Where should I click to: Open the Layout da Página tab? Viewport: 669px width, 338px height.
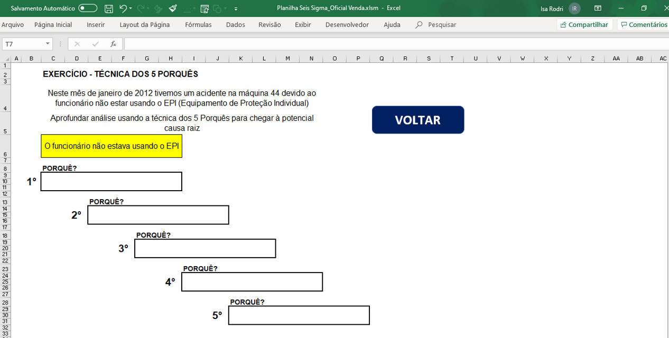click(x=144, y=25)
